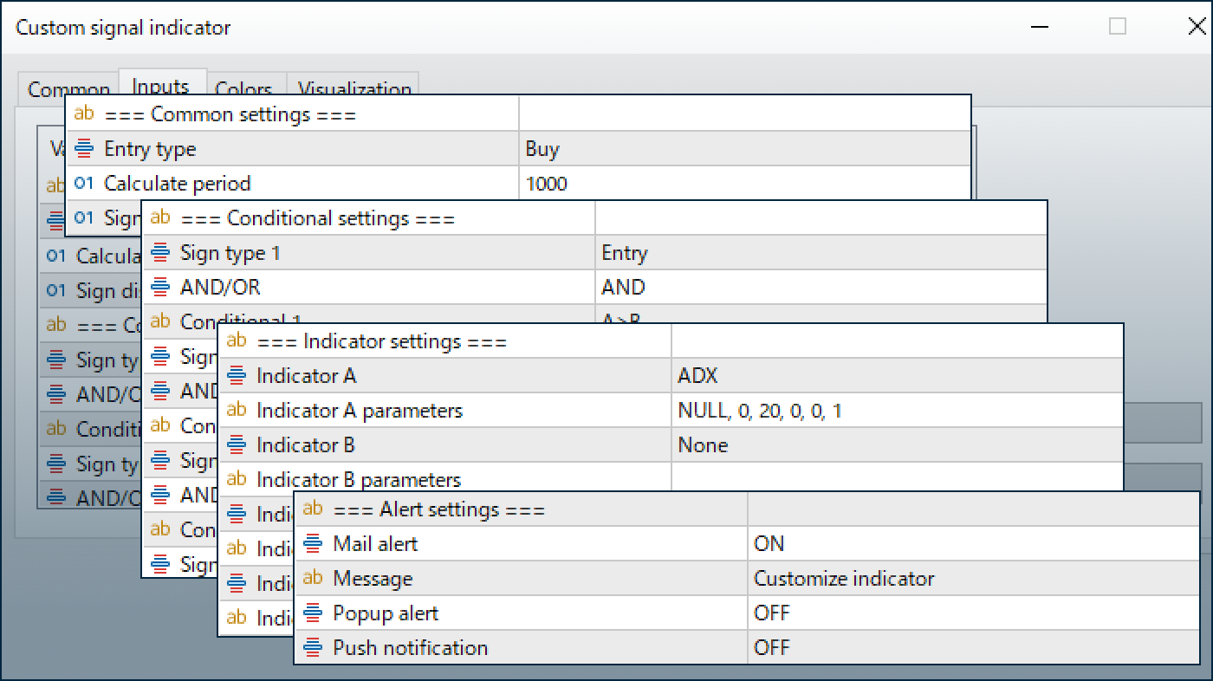This screenshot has height=681, width=1213.
Task: Edit the empty Indicator B parameters value
Action: (x=897, y=477)
